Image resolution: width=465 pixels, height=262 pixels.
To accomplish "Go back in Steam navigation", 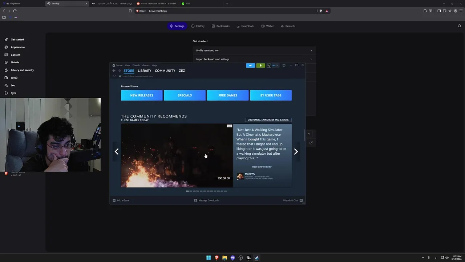I will click(x=114, y=71).
